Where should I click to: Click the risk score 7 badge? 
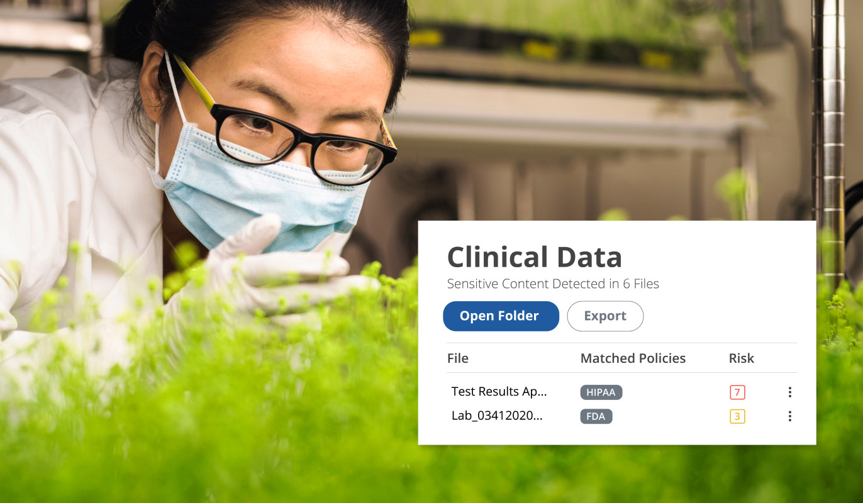coord(737,392)
